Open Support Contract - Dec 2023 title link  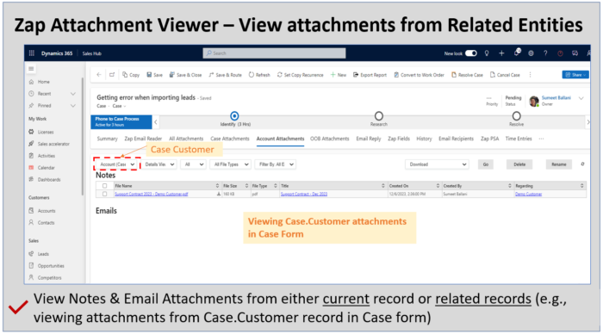coord(304,194)
